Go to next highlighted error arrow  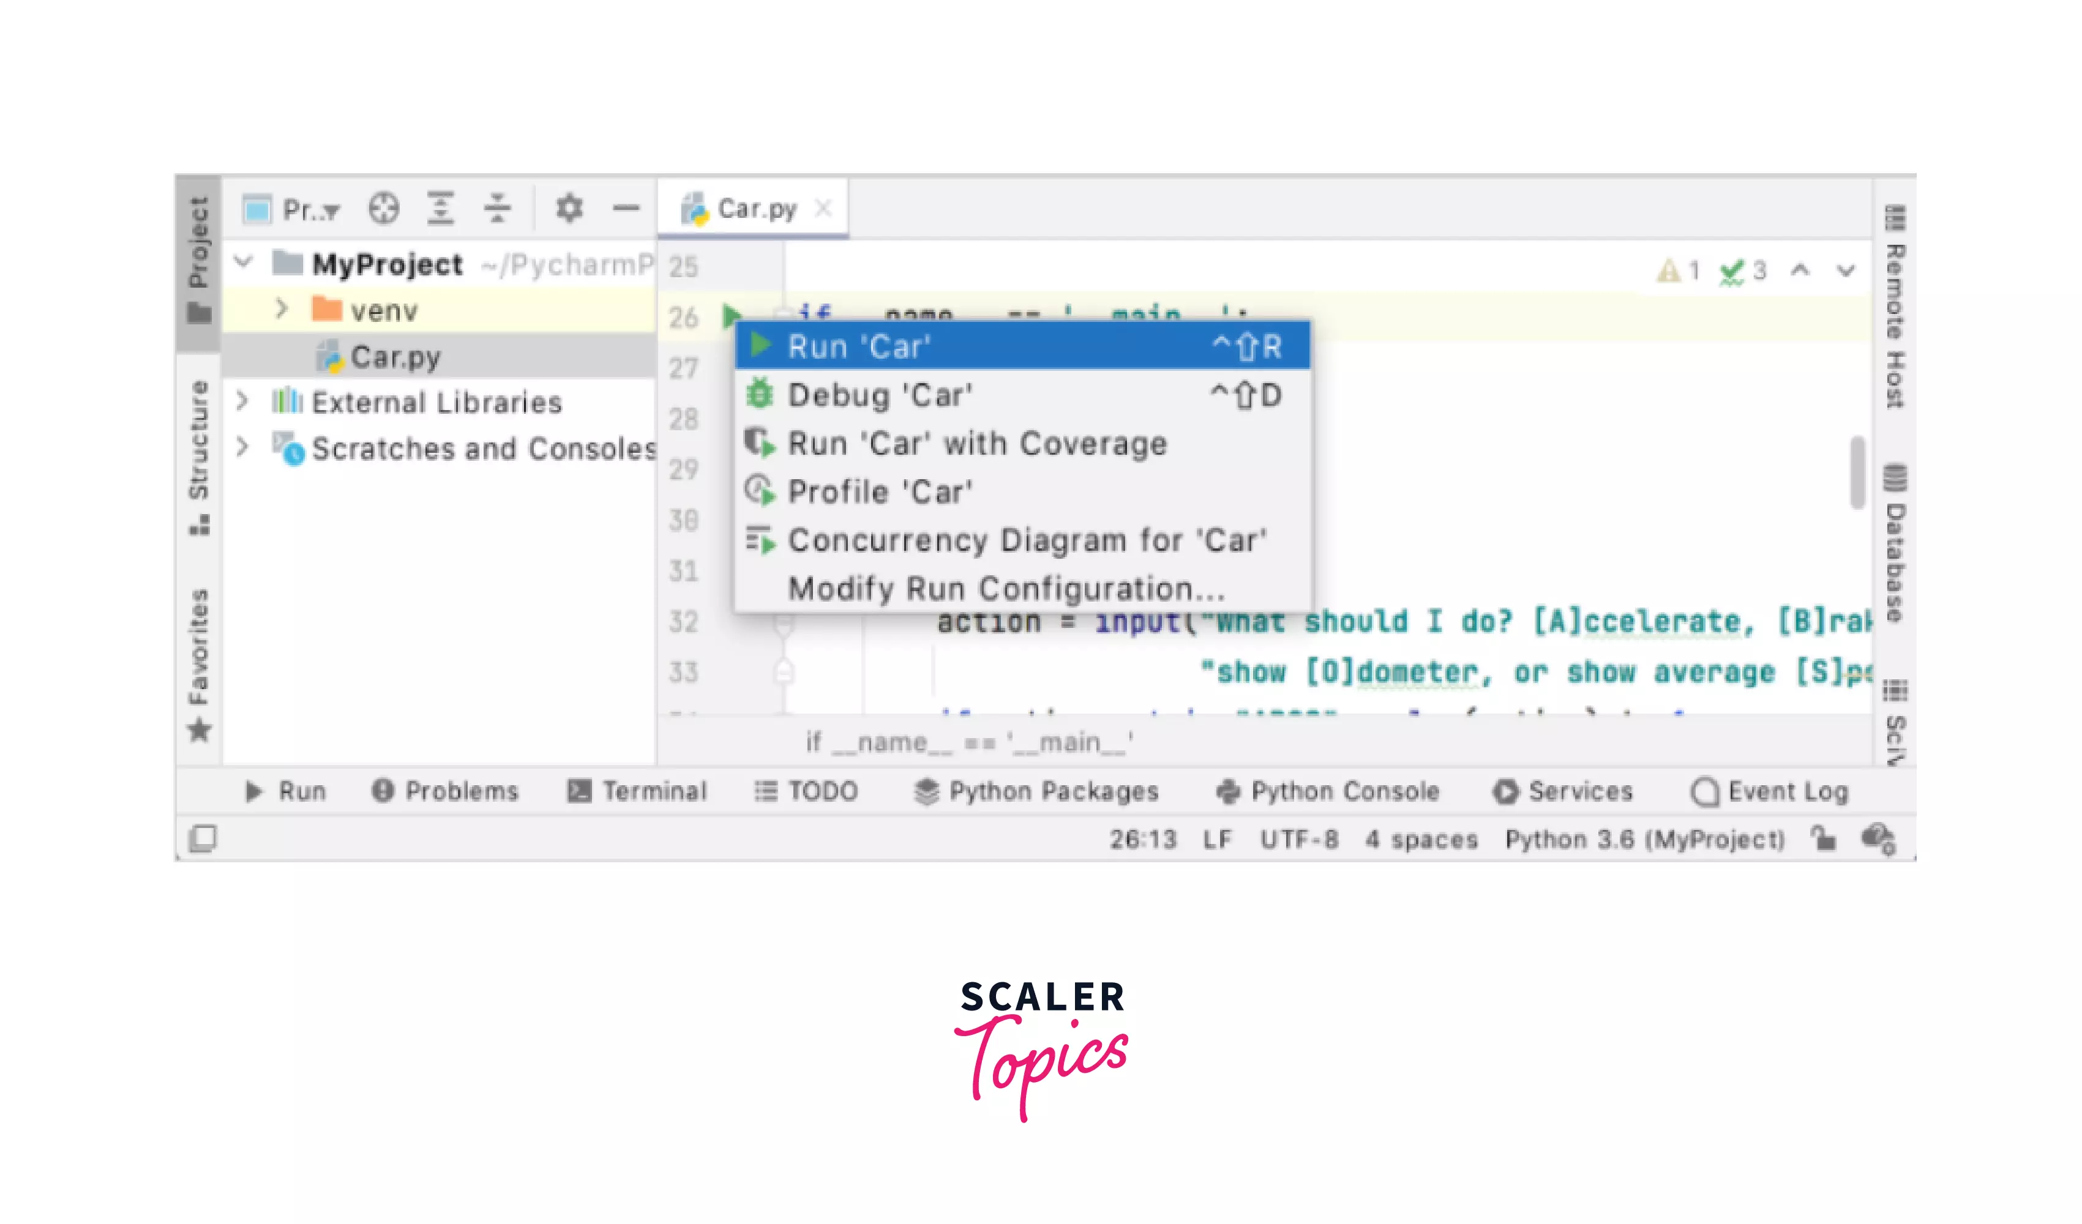coord(1846,270)
